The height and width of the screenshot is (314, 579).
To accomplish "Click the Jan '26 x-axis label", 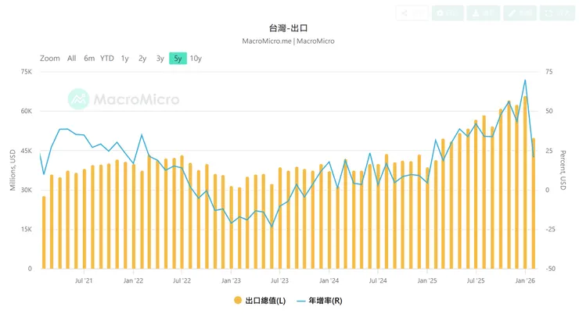I will coord(525,280).
